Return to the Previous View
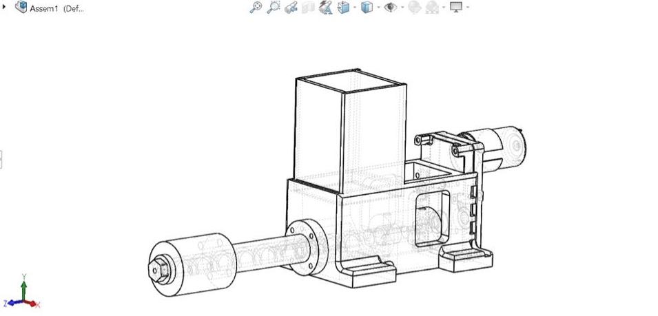 click(x=291, y=7)
